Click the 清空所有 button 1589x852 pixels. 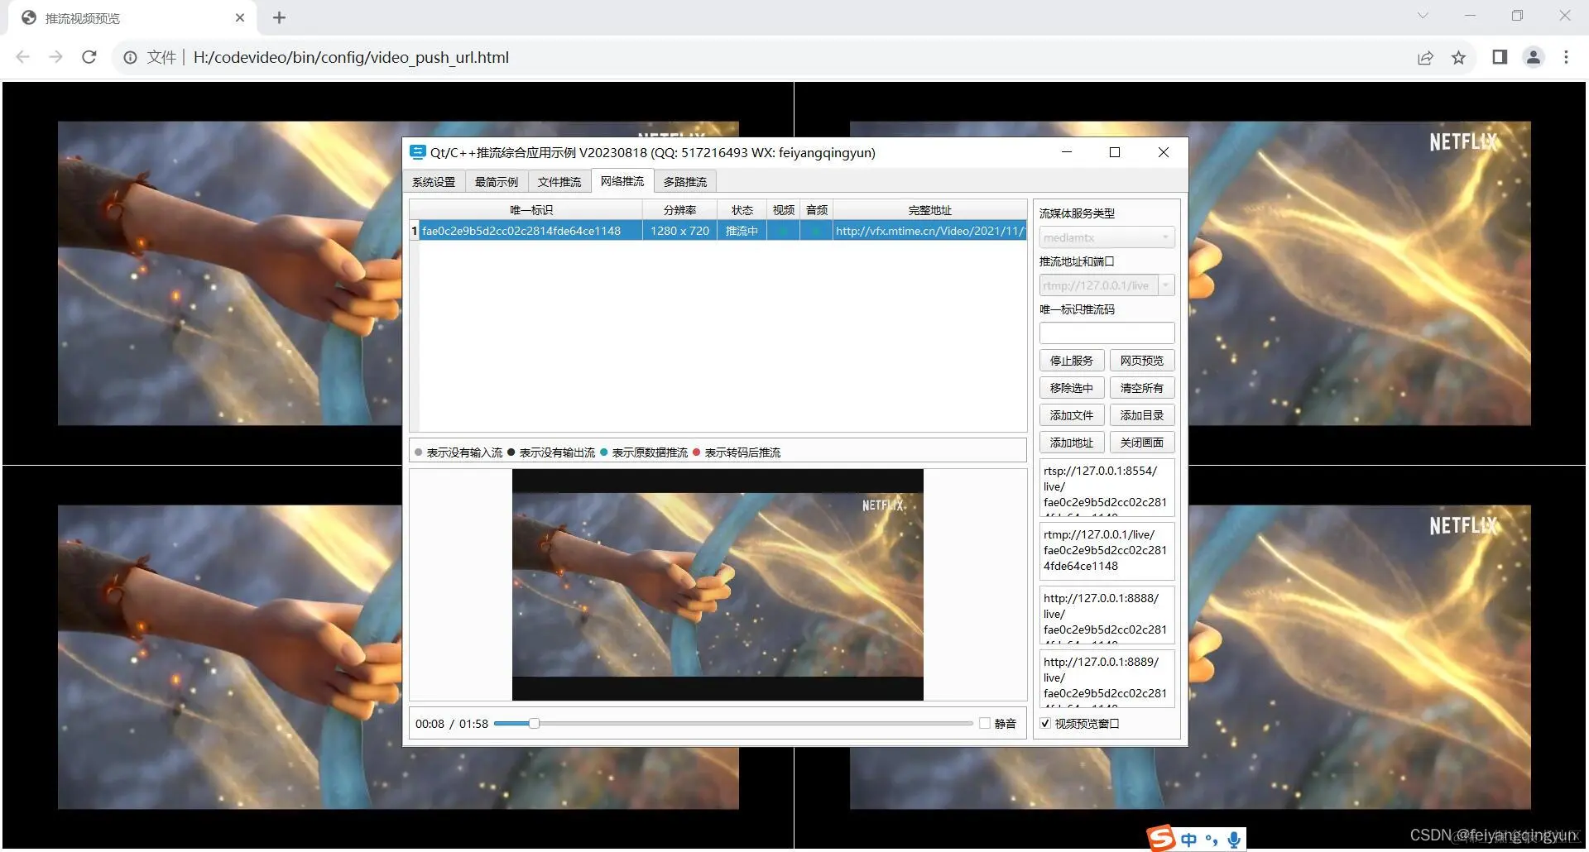(x=1142, y=388)
